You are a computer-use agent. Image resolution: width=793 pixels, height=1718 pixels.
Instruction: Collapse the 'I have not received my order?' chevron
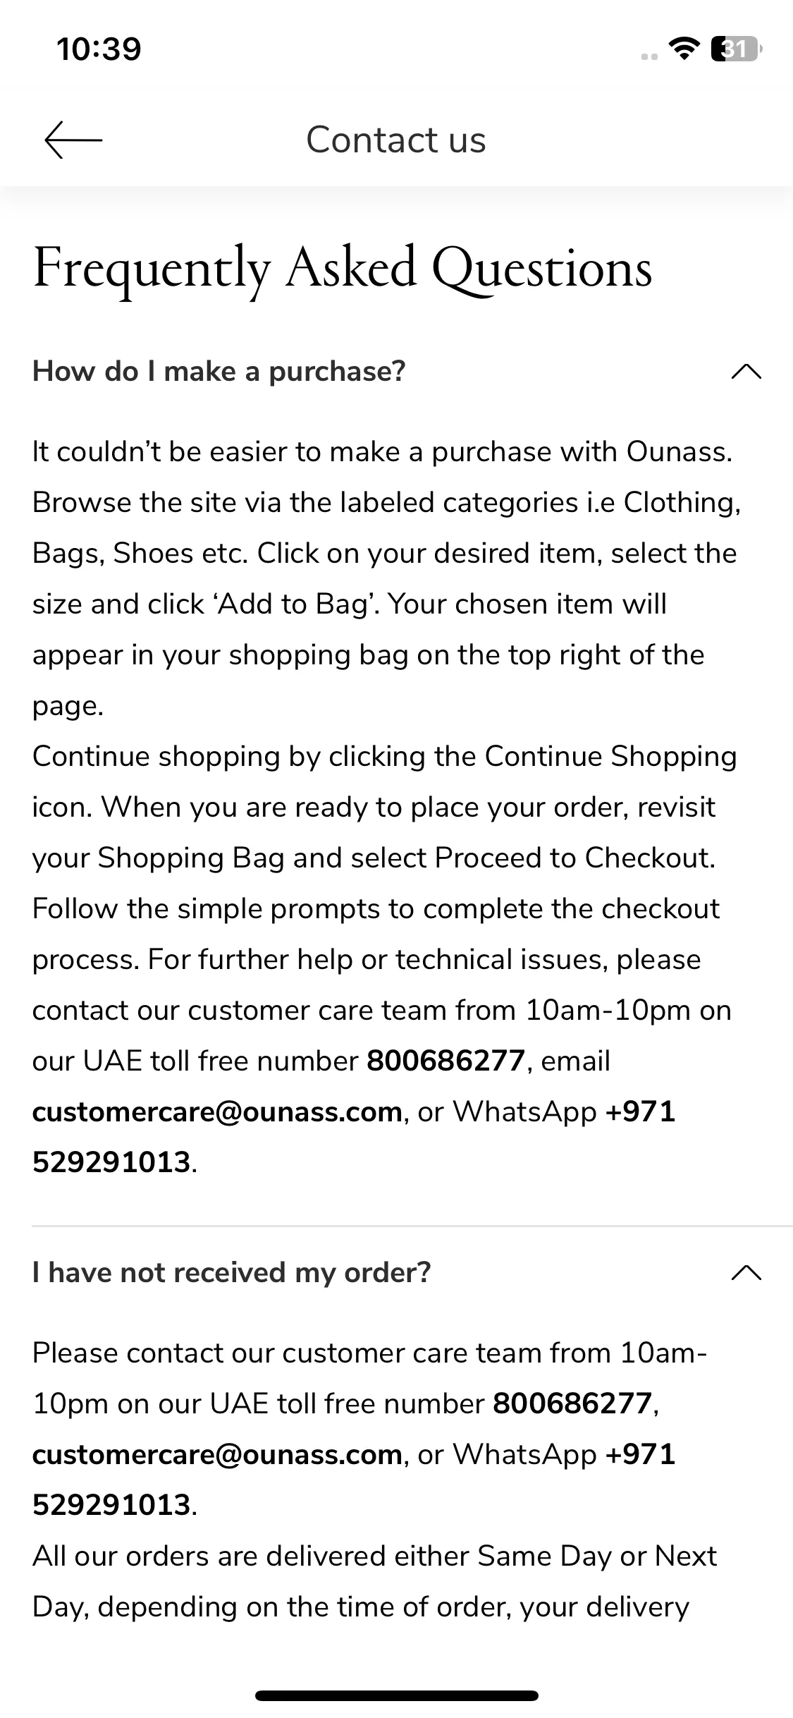point(746,1272)
